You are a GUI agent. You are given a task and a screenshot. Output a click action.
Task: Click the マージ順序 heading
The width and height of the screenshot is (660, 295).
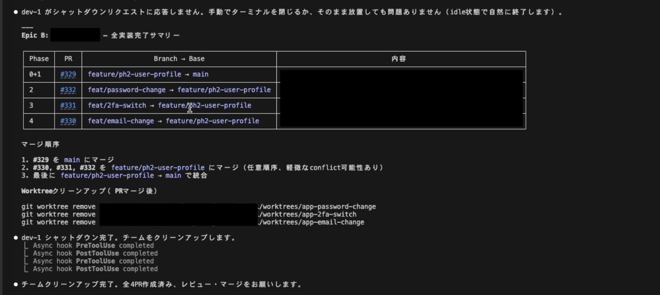40,144
